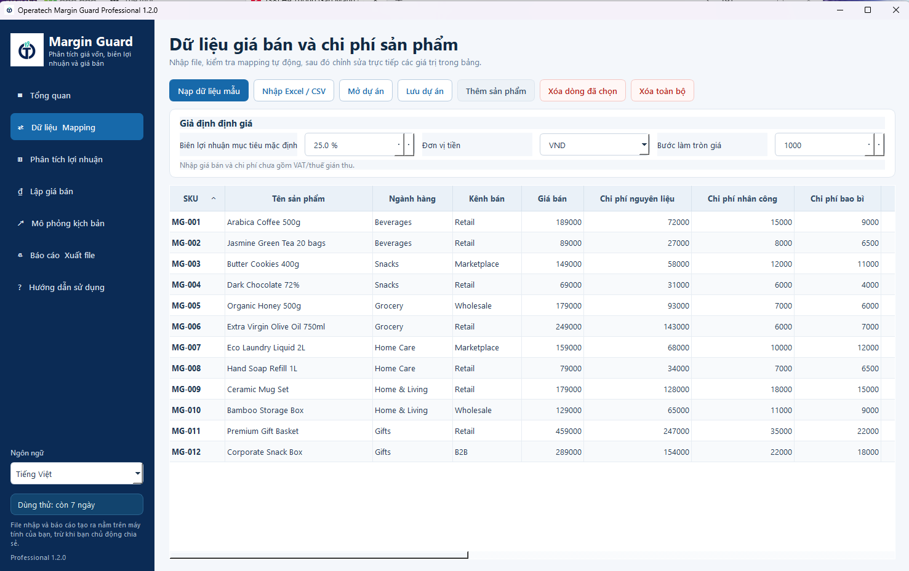Click the Giá bán column header
Image resolution: width=909 pixels, height=571 pixels.
pyautogui.click(x=552, y=199)
